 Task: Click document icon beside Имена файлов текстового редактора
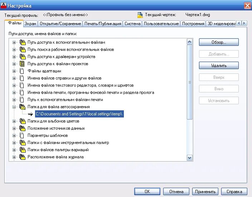pos(22,85)
